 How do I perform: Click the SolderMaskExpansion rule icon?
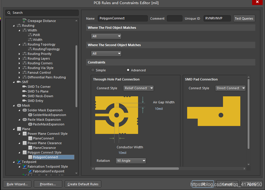pos(30,115)
